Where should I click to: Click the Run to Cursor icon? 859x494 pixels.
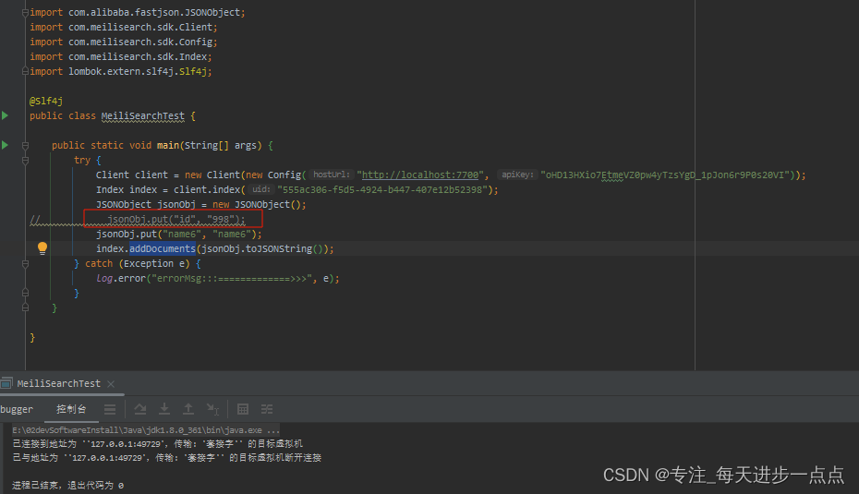212,409
